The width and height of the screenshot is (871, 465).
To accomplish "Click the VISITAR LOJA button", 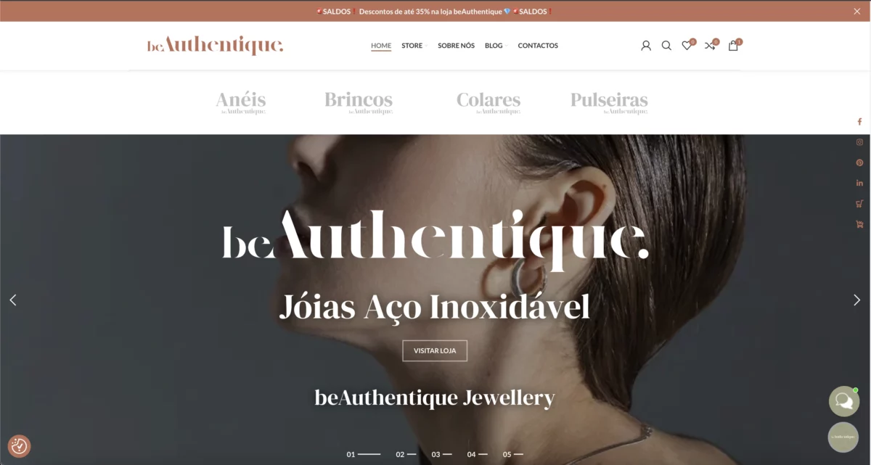I will pos(435,350).
